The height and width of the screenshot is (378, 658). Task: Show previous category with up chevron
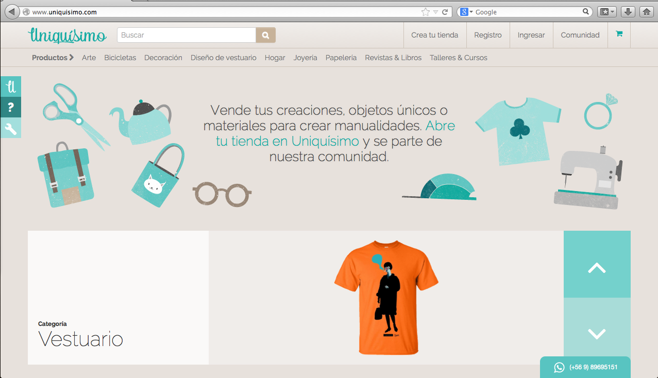click(597, 267)
